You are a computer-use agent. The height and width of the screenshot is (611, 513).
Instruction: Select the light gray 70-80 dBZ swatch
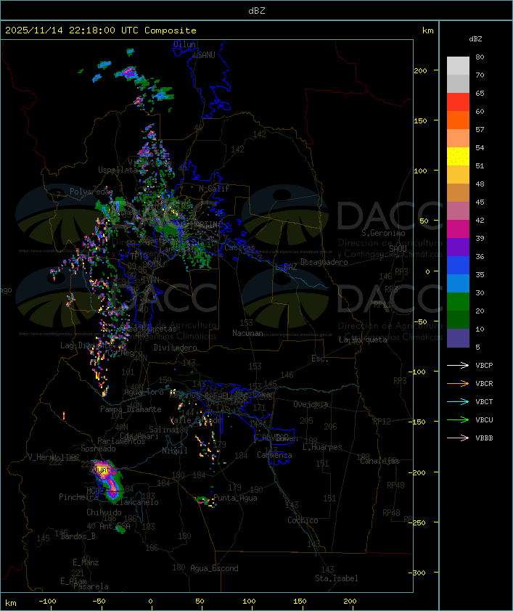(458, 65)
